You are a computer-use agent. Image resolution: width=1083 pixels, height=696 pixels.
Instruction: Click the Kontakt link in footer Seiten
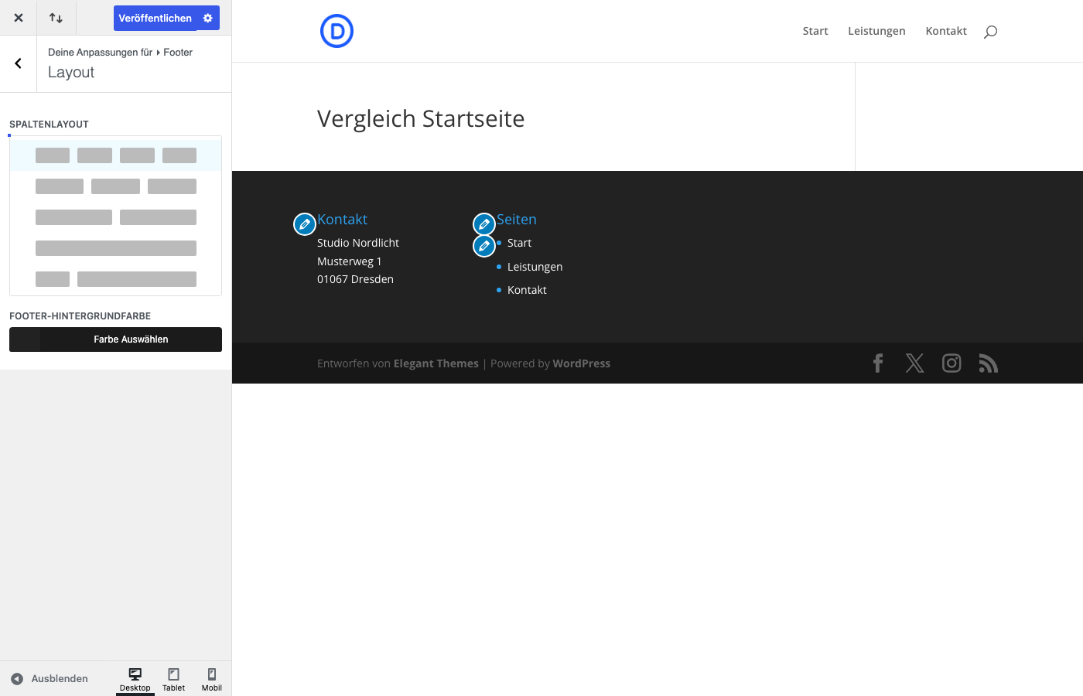[527, 290]
